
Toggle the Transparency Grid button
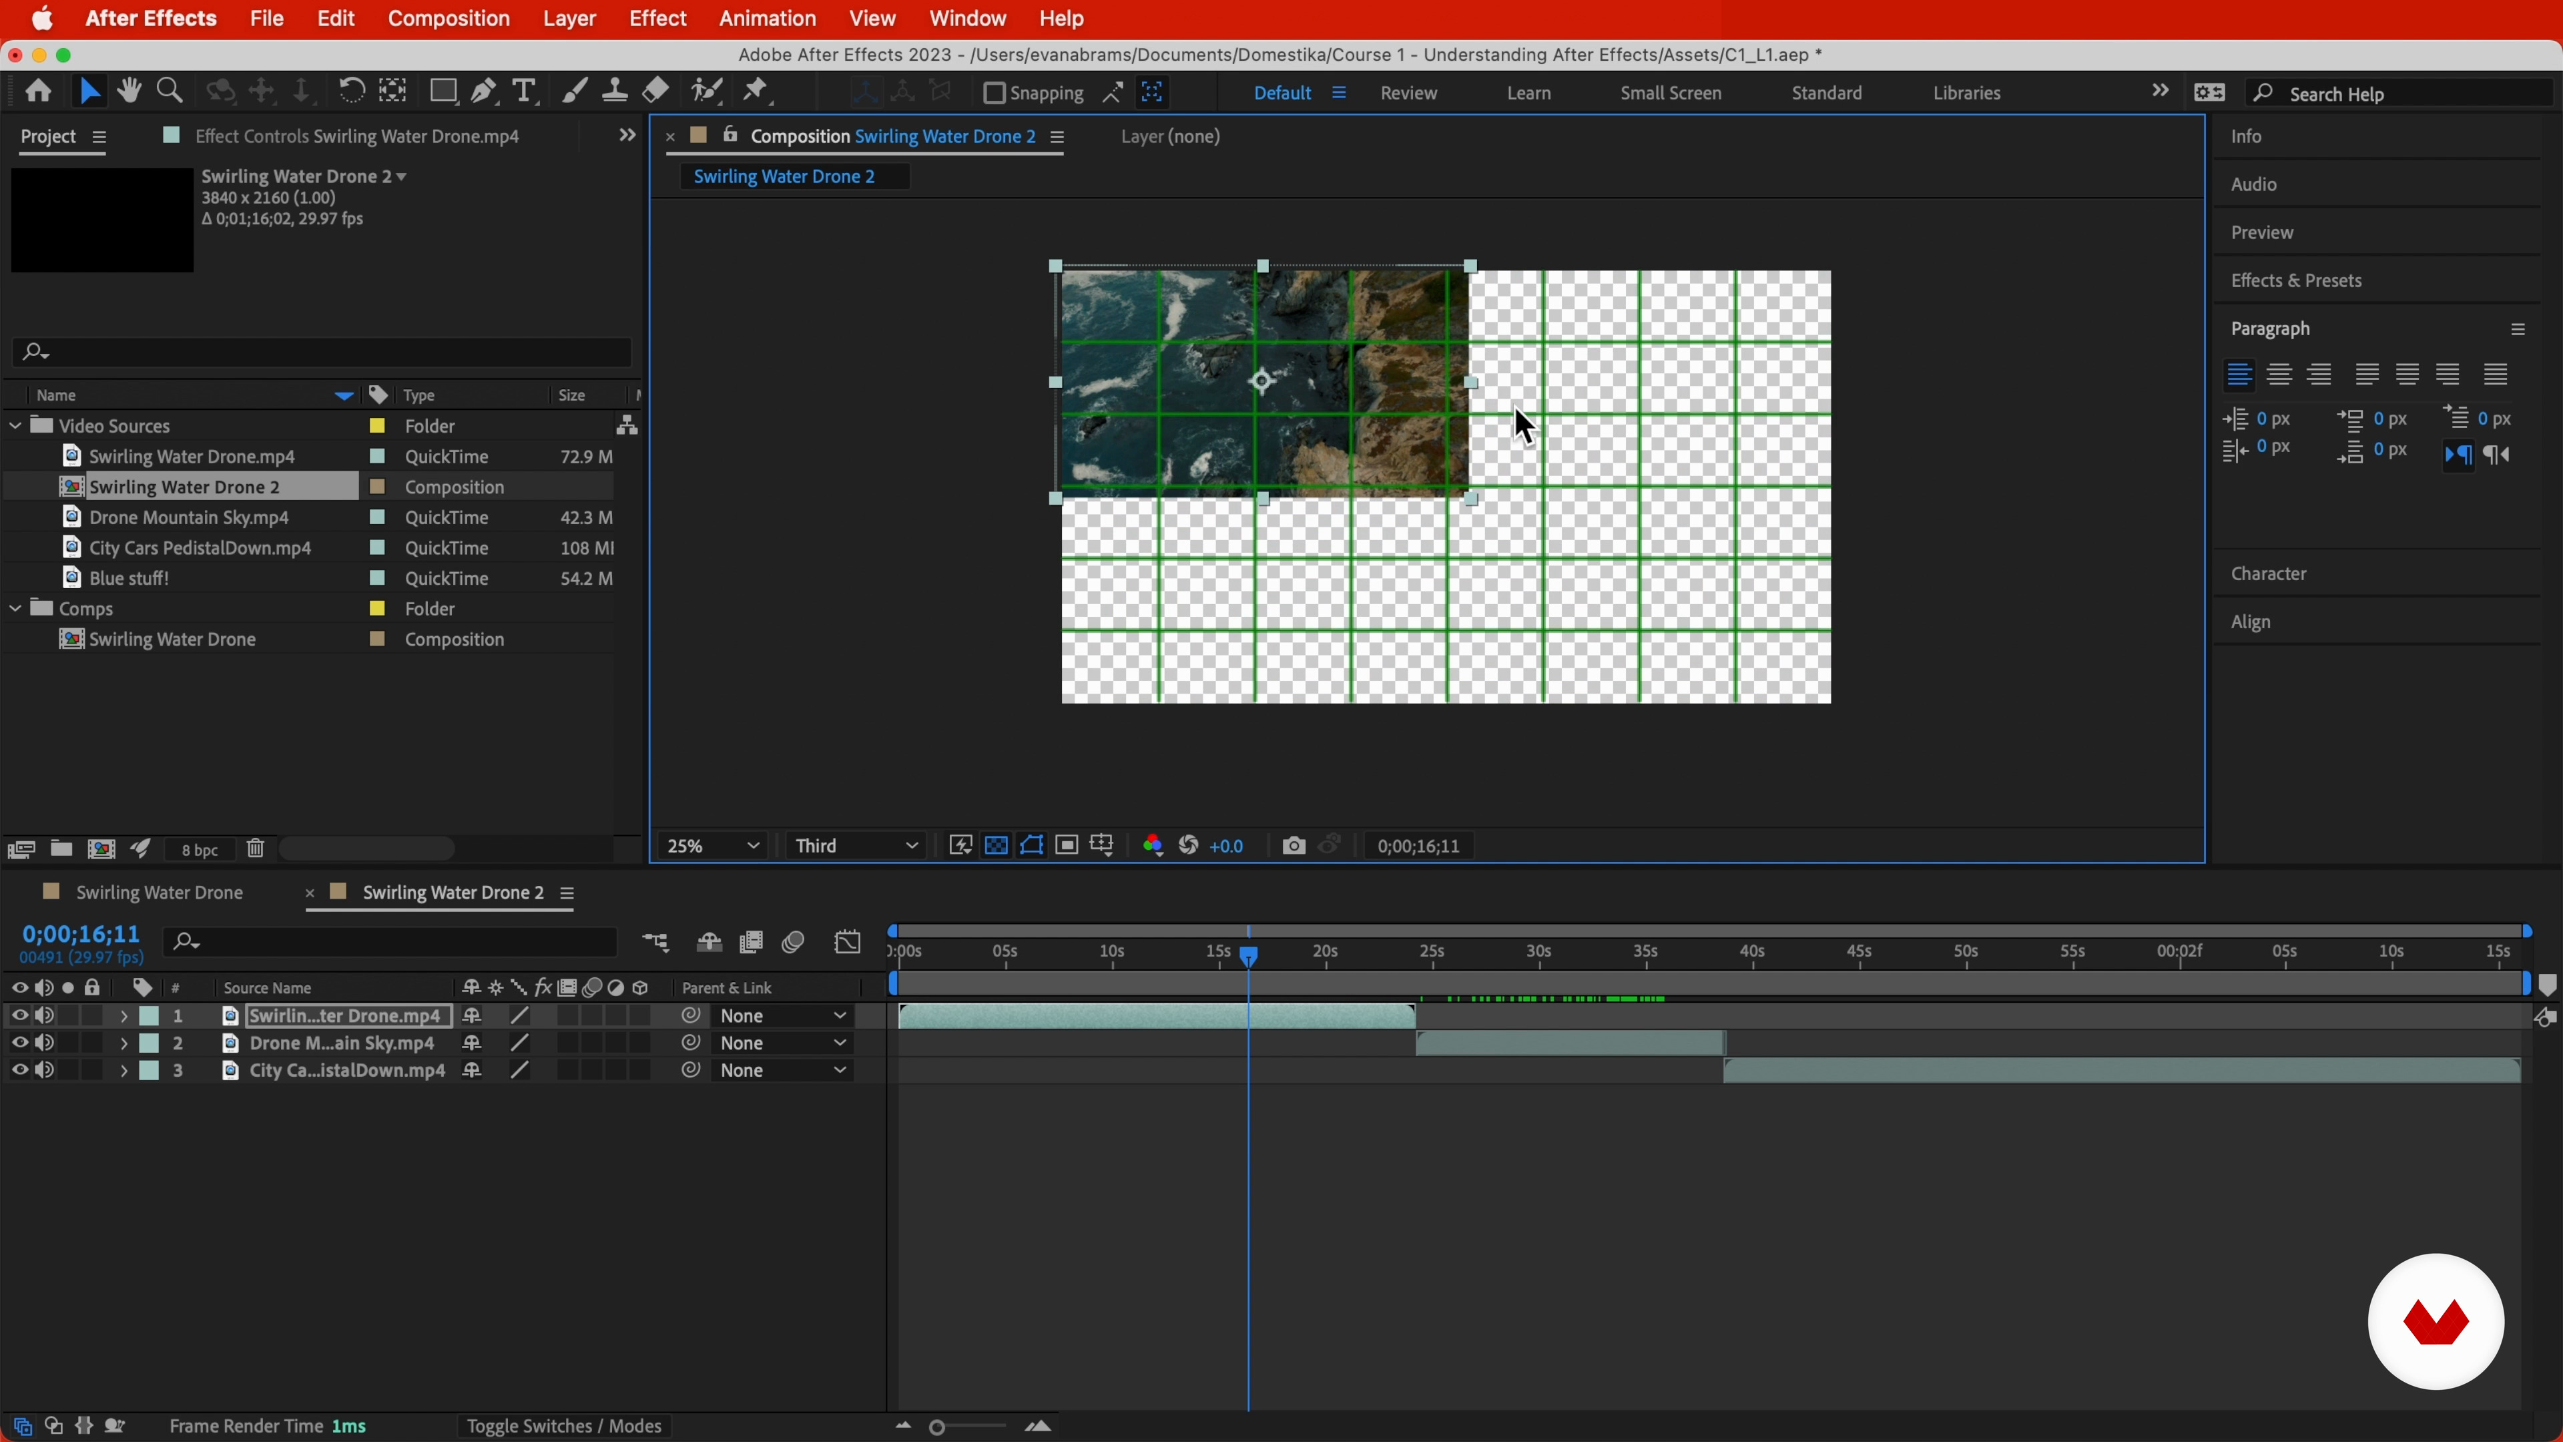[x=996, y=846]
